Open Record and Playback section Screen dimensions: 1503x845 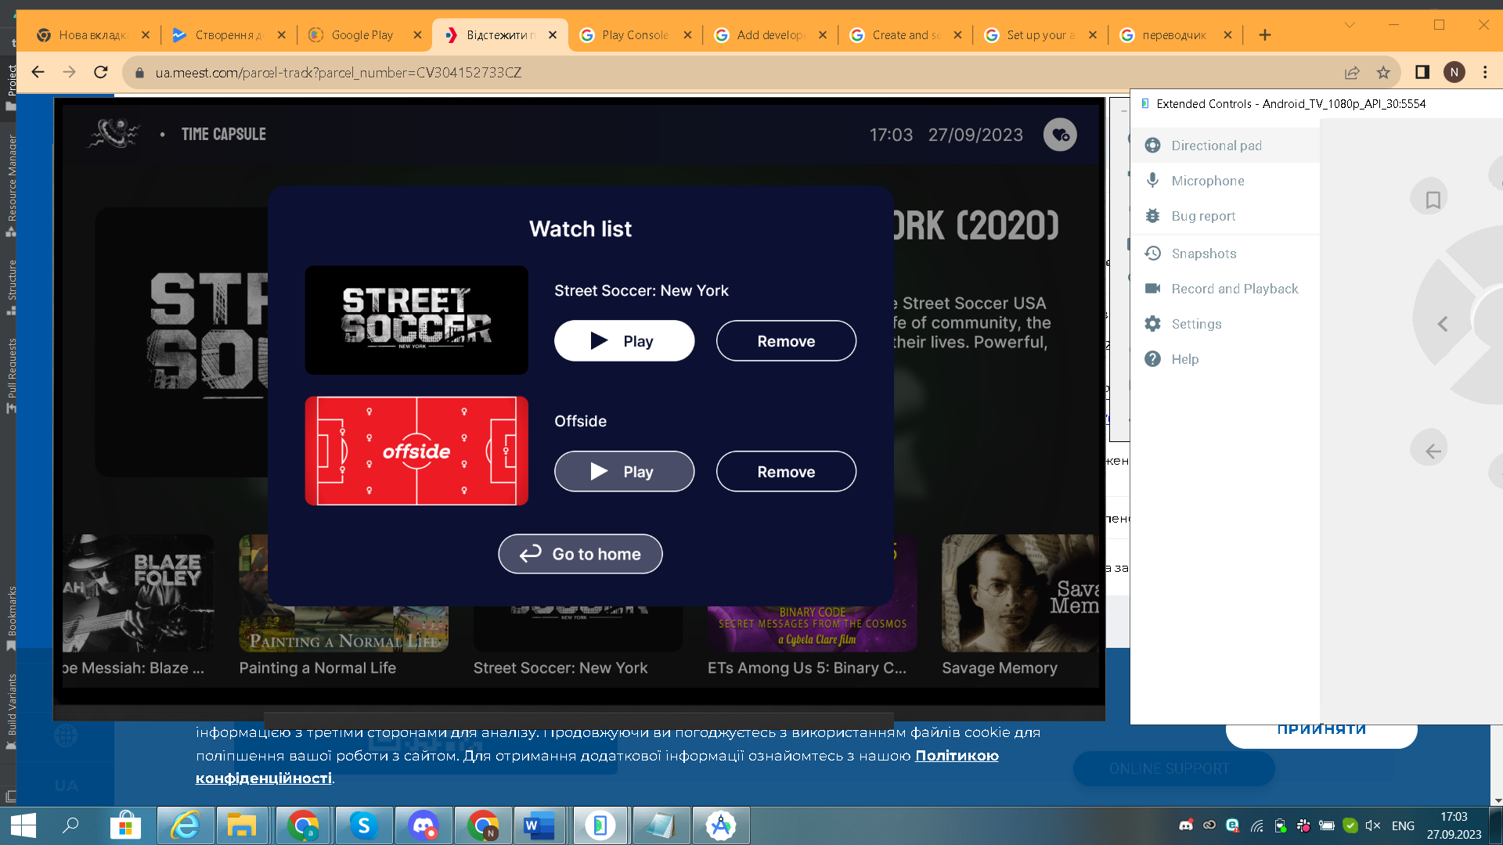click(1234, 289)
